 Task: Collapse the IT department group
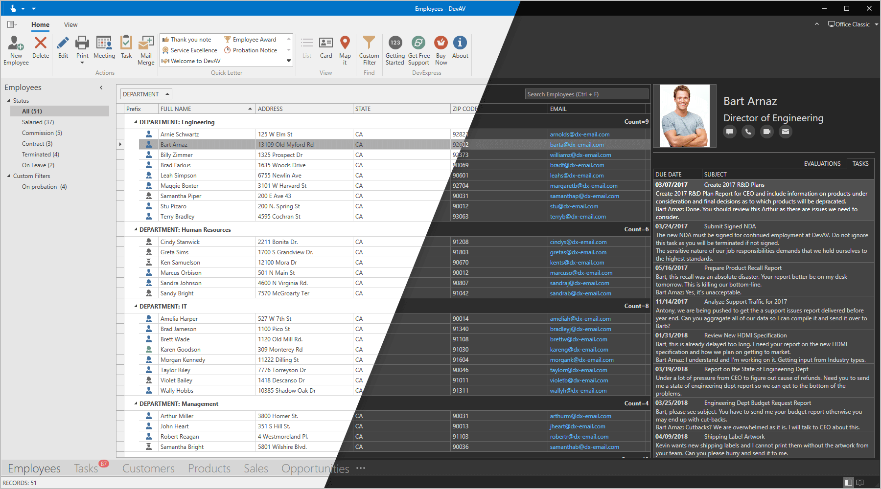pos(136,306)
